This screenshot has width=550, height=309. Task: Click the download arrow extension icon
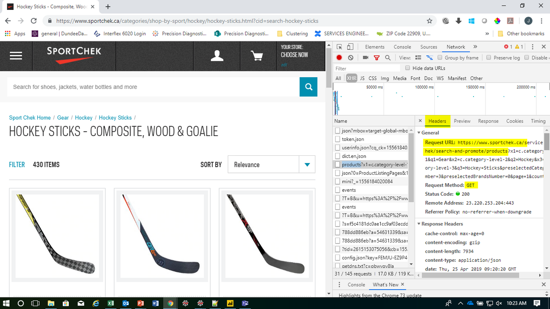pyautogui.click(x=458, y=21)
